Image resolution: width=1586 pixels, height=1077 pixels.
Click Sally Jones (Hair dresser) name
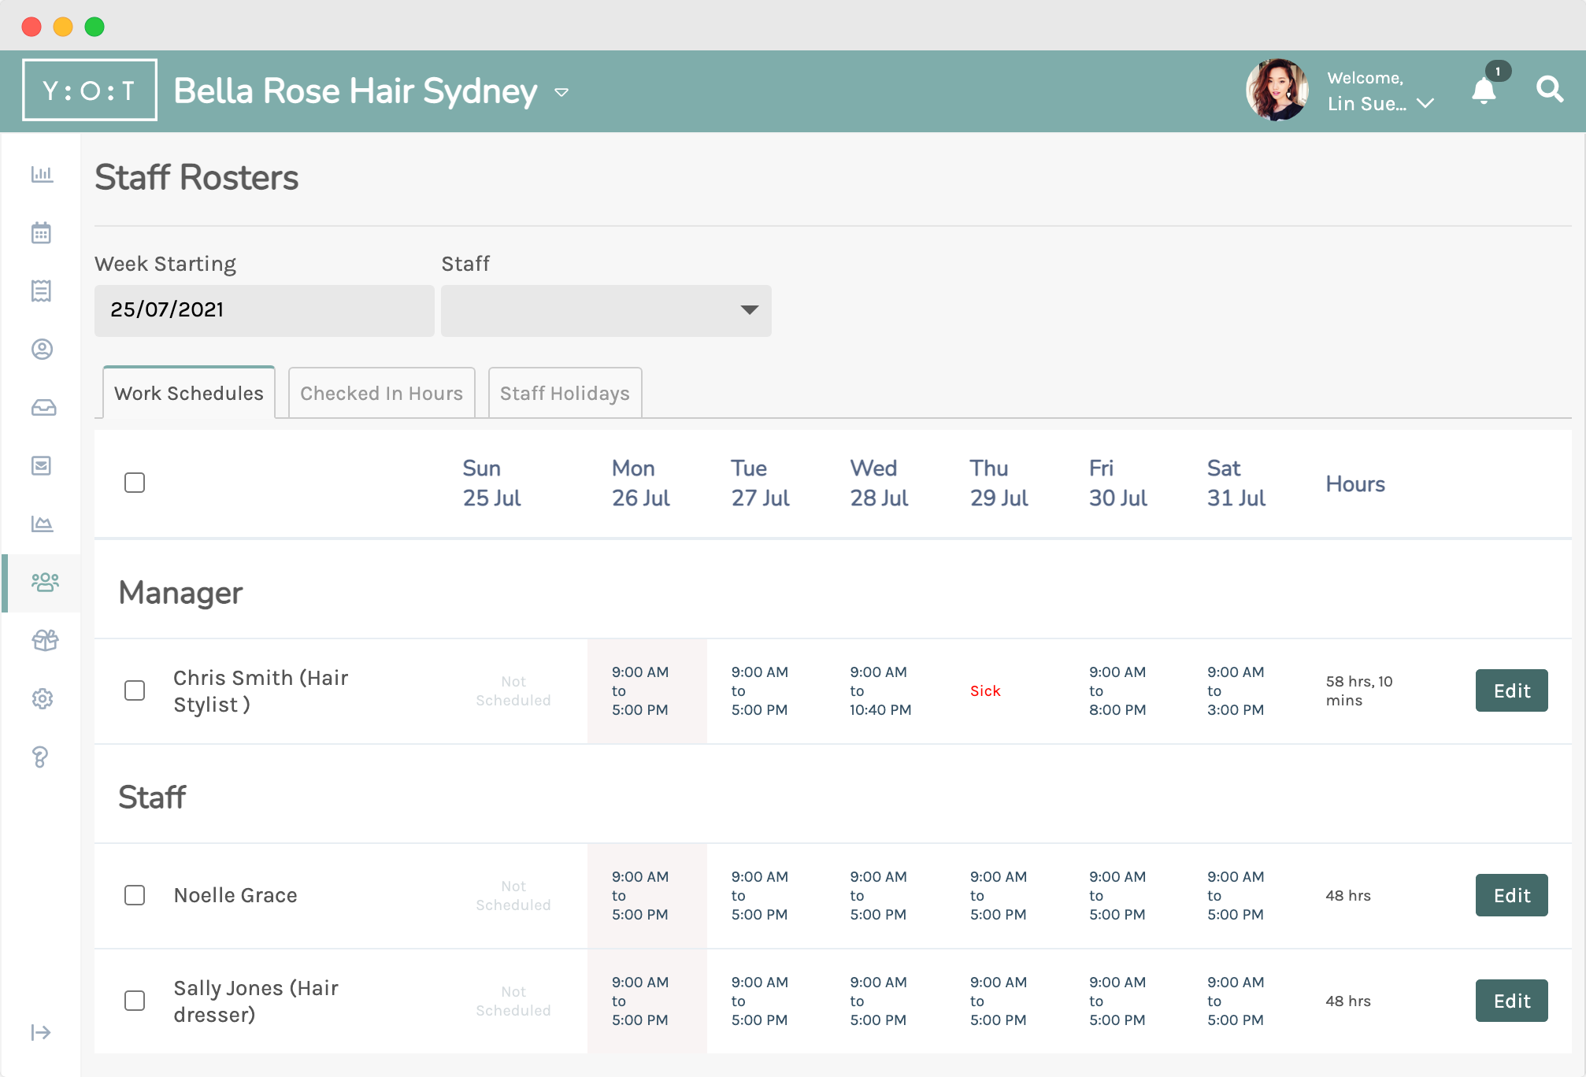click(x=256, y=1001)
